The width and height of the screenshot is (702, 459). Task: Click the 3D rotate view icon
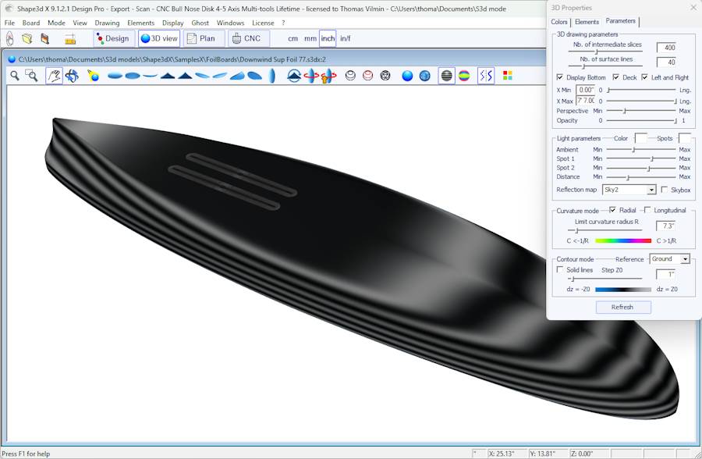pos(72,76)
